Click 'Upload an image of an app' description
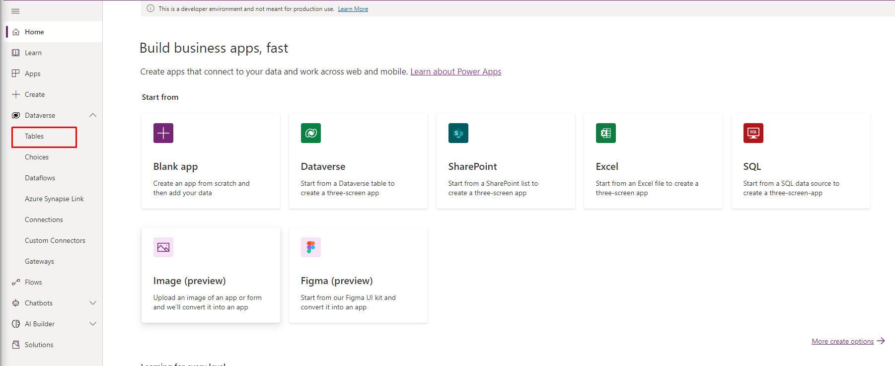 click(207, 302)
